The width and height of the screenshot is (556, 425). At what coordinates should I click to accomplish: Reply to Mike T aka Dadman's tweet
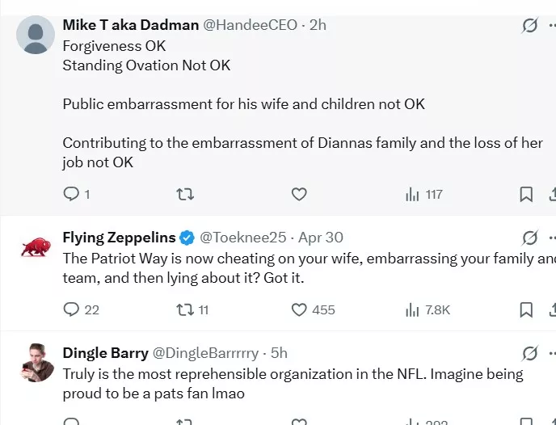(71, 194)
